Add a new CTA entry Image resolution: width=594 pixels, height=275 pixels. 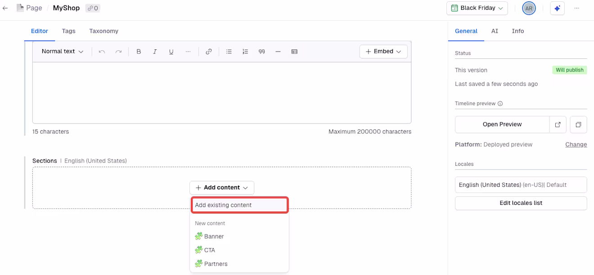click(239, 250)
